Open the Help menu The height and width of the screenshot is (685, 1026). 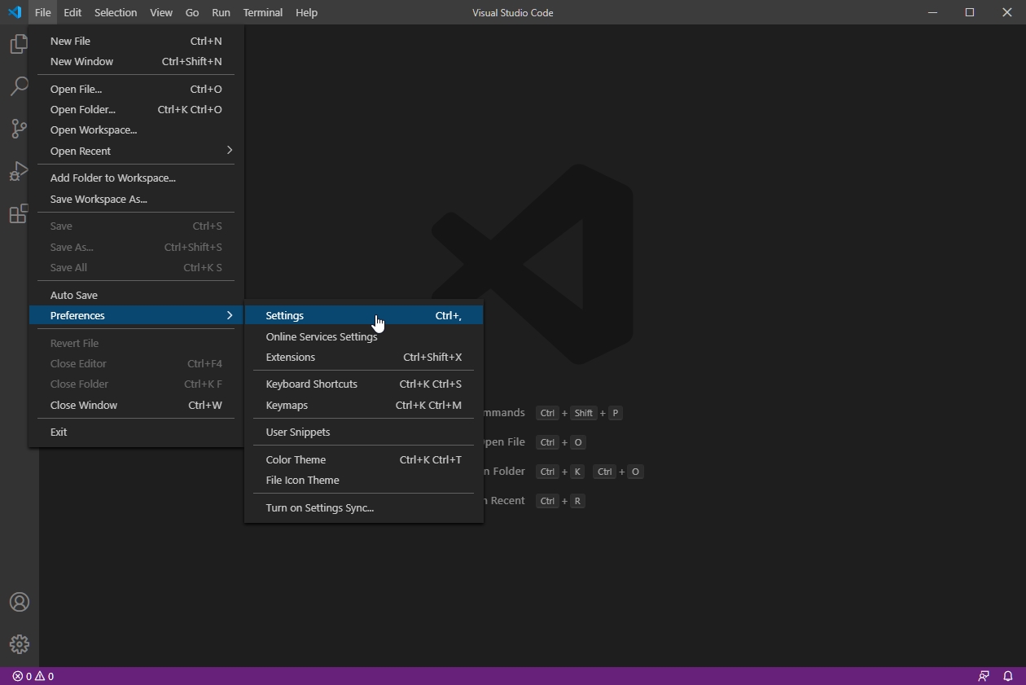307,12
